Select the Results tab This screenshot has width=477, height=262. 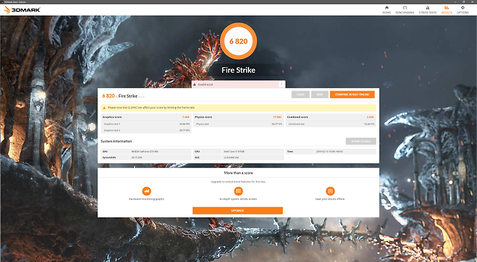coord(447,10)
